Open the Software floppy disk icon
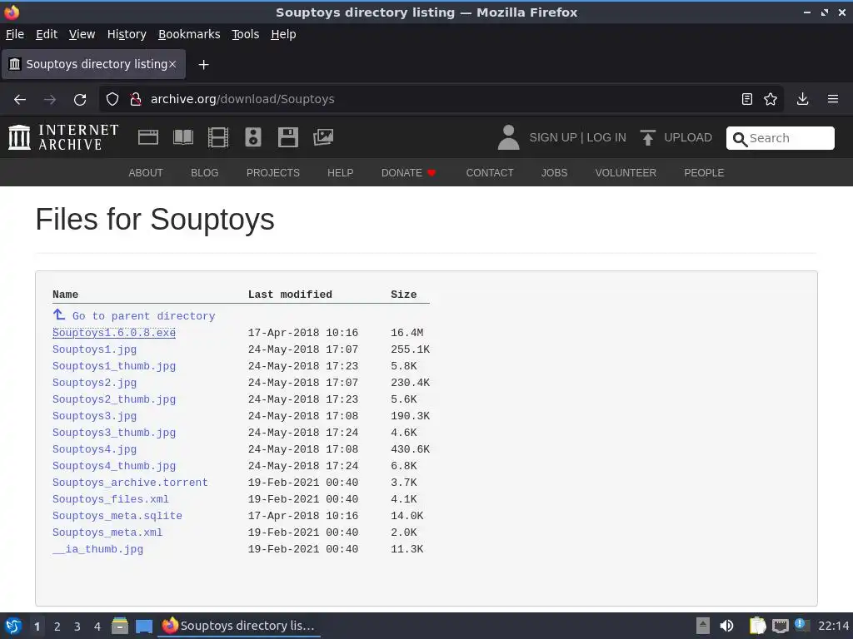The width and height of the screenshot is (853, 639). [287, 137]
